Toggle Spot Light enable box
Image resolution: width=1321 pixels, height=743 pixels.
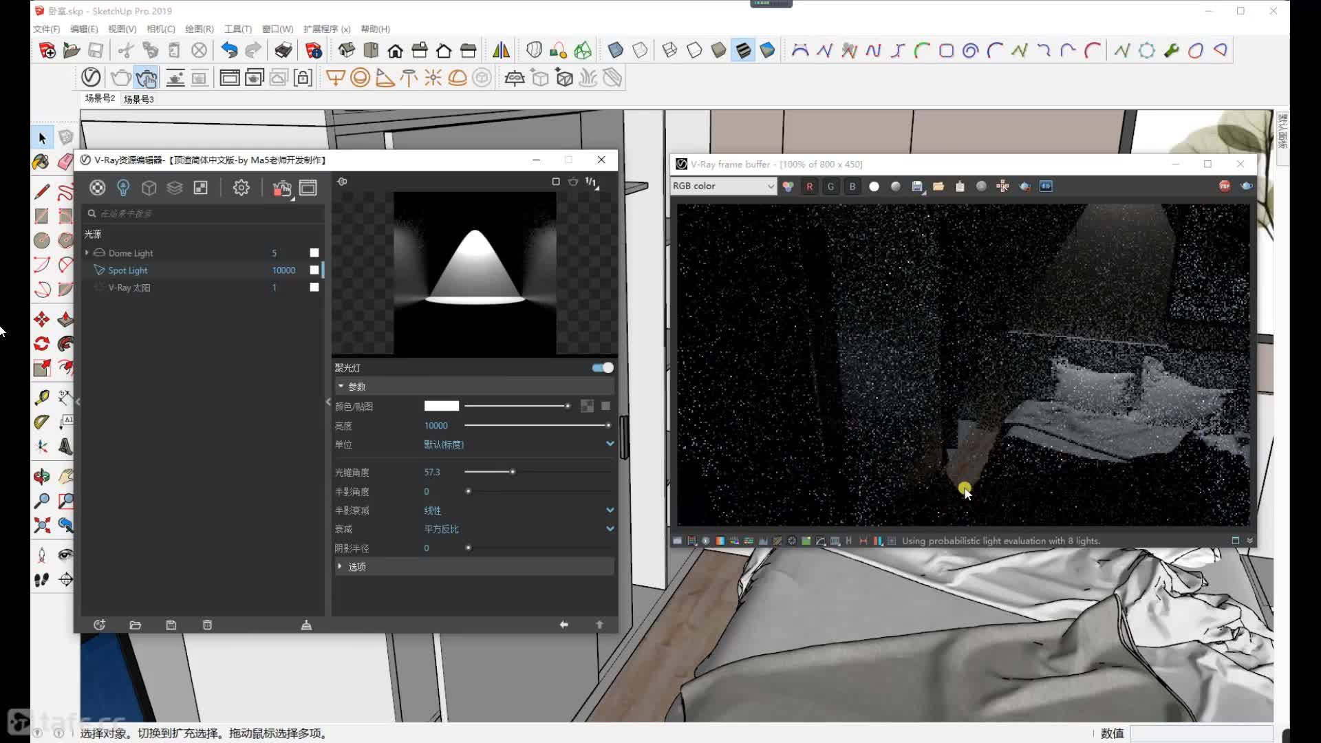314,270
